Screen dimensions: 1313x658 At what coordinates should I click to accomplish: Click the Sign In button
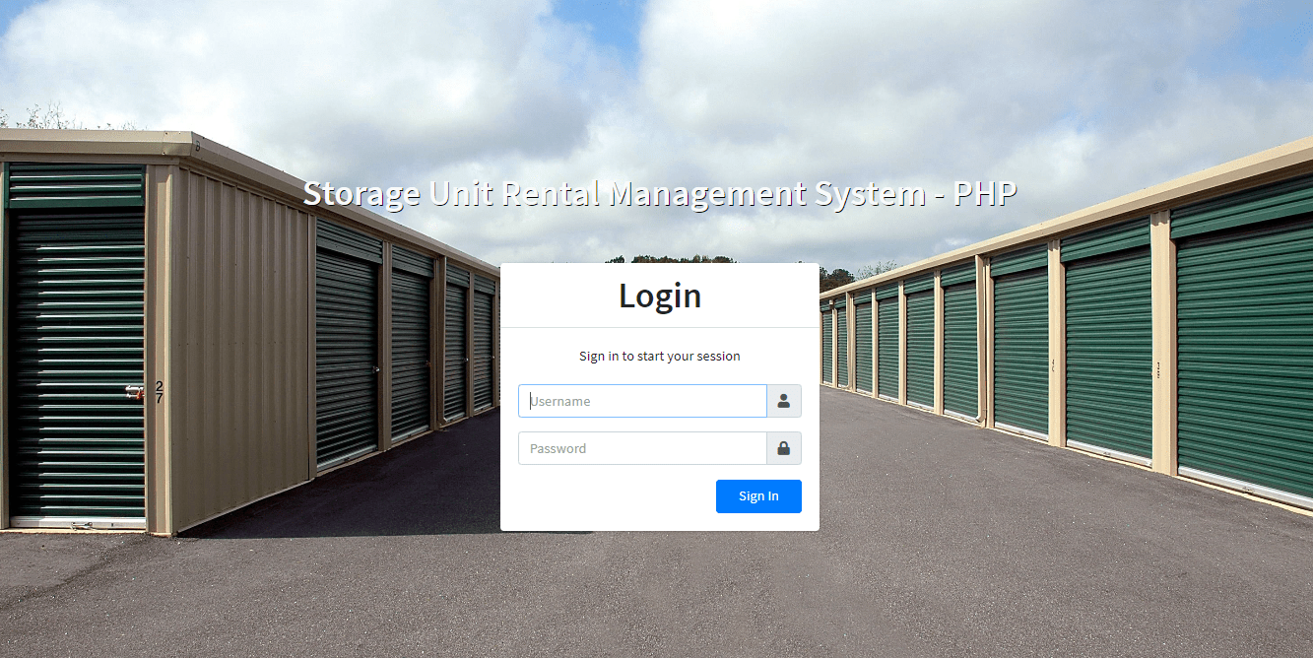(758, 495)
